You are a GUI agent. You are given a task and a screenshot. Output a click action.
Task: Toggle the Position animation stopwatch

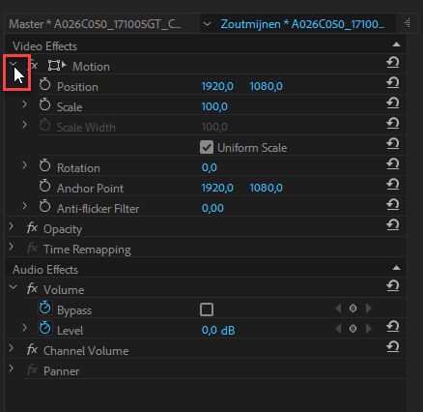coord(44,85)
